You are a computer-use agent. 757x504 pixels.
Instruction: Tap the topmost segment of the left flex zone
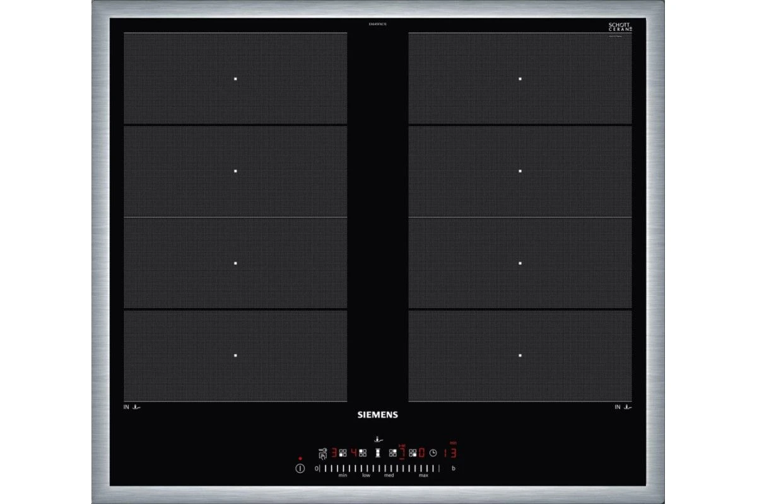pos(235,79)
